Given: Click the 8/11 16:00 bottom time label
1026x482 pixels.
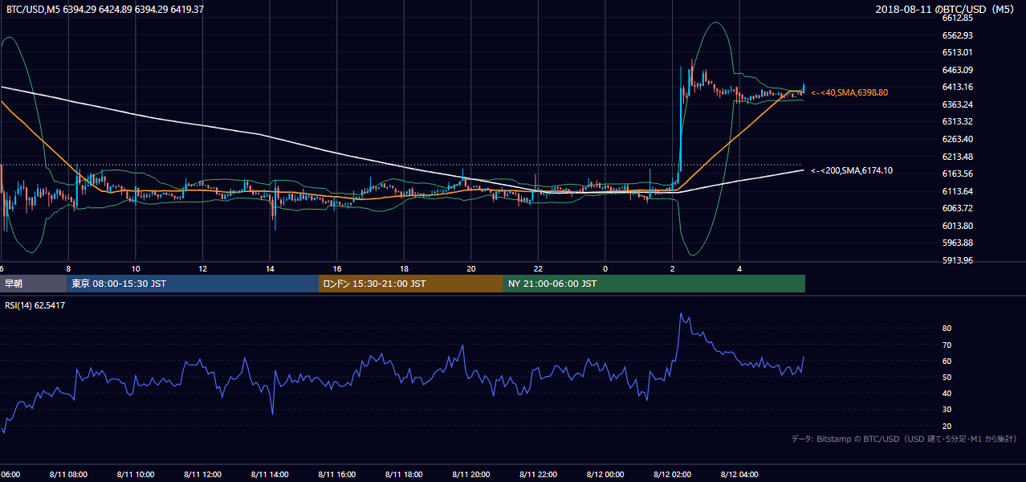Looking at the screenshot, I should tap(337, 475).
